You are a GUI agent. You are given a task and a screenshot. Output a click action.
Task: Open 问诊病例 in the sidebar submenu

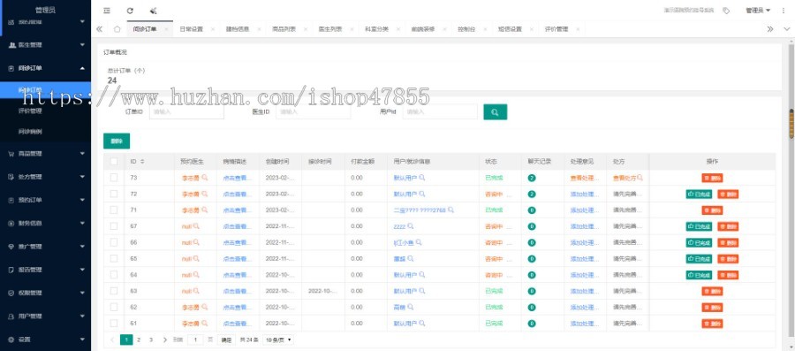(x=30, y=132)
